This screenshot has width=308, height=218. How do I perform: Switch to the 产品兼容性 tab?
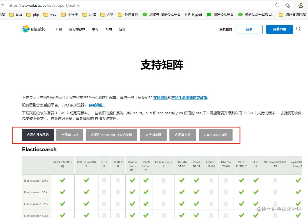183,135
